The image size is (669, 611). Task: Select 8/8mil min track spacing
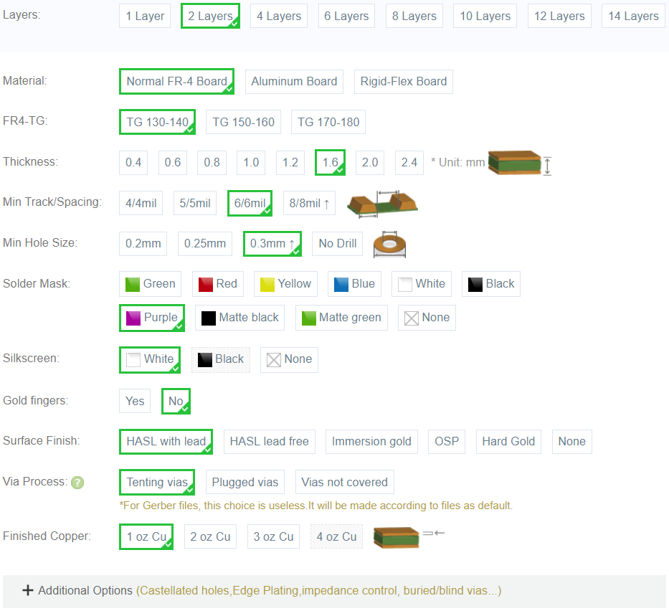tap(309, 204)
